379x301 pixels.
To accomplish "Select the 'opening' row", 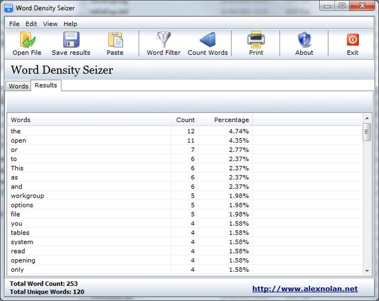I will coord(185,260).
